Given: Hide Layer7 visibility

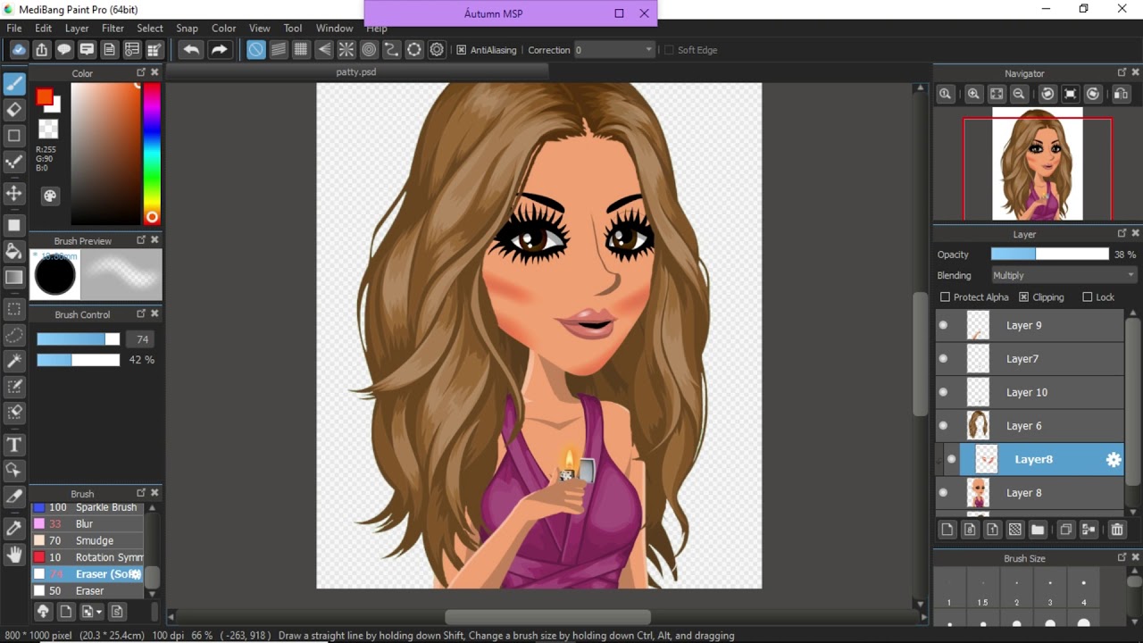Looking at the screenshot, I should click(x=943, y=359).
